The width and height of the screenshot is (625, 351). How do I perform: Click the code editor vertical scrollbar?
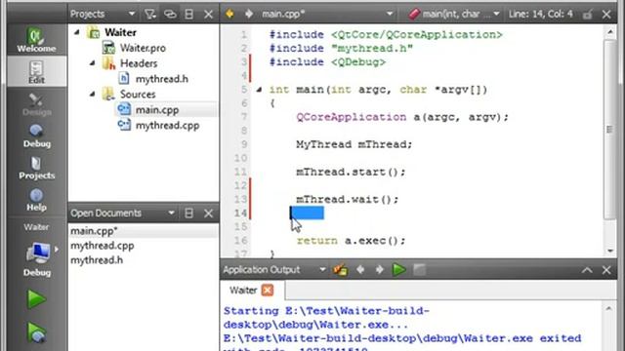[x=610, y=130]
